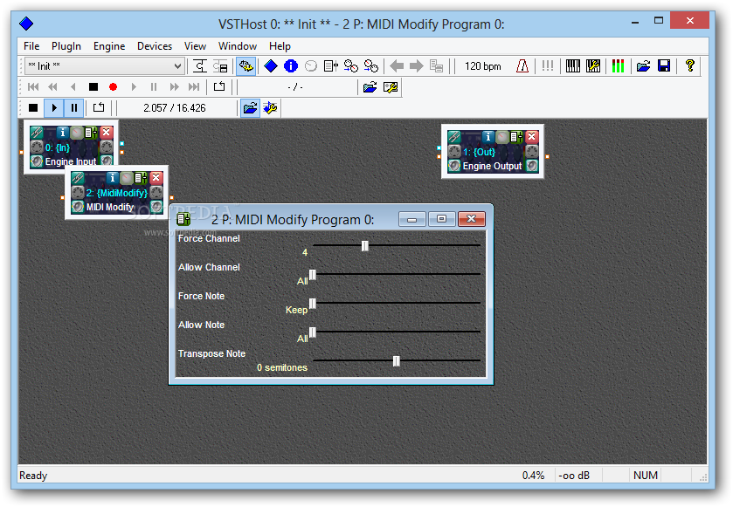Click the MIDI panic exclamation marks icon
Screen dimensions: 733x507
[x=548, y=66]
